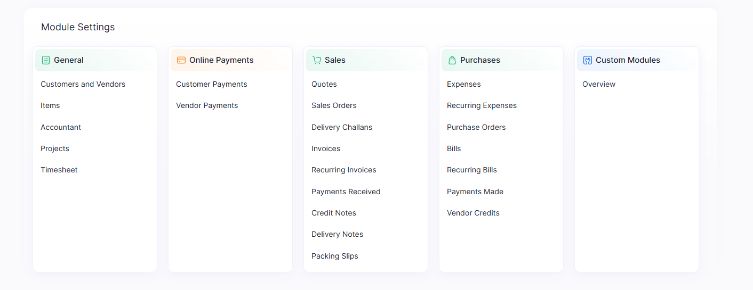Open Quotes settings under Sales

click(x=324, y=84)
